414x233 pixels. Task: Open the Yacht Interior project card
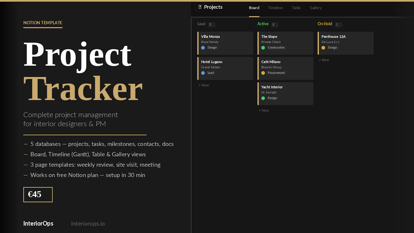(x=285, y=93)
